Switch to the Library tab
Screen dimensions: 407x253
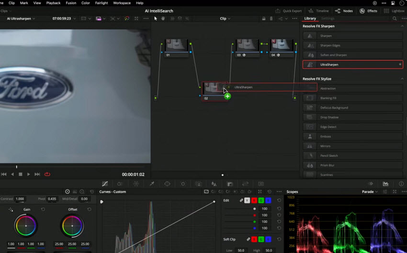point(310,18)
